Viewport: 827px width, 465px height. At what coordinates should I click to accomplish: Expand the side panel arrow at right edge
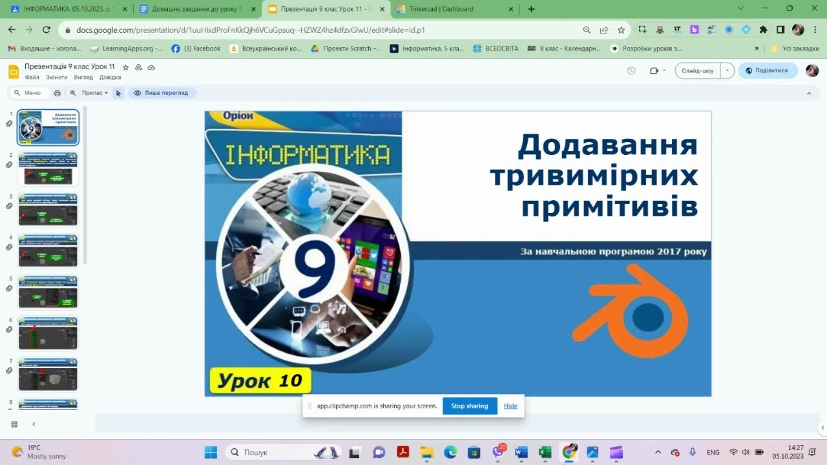pos(822,428)
